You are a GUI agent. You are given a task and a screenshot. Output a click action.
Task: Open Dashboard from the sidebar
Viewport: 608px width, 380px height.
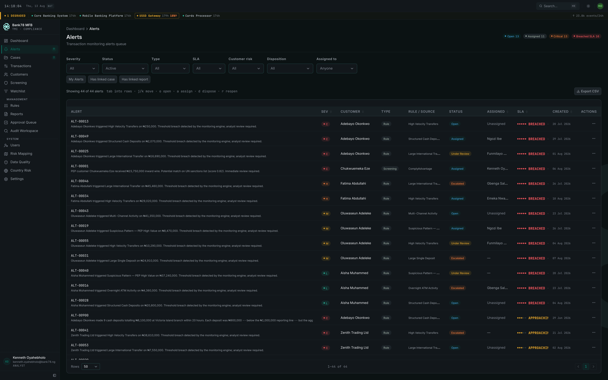(30, 41)
